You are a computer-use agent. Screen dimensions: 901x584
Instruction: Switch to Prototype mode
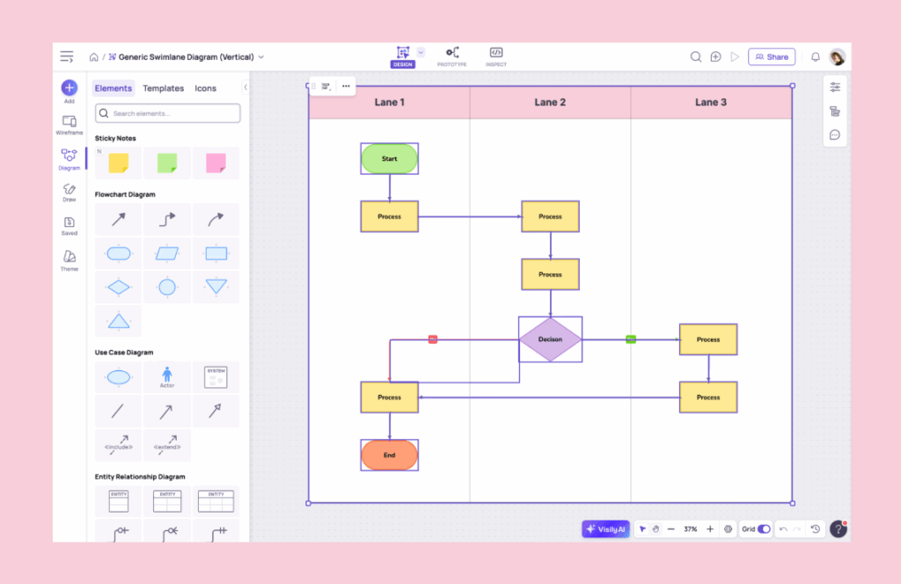(452, 57)
